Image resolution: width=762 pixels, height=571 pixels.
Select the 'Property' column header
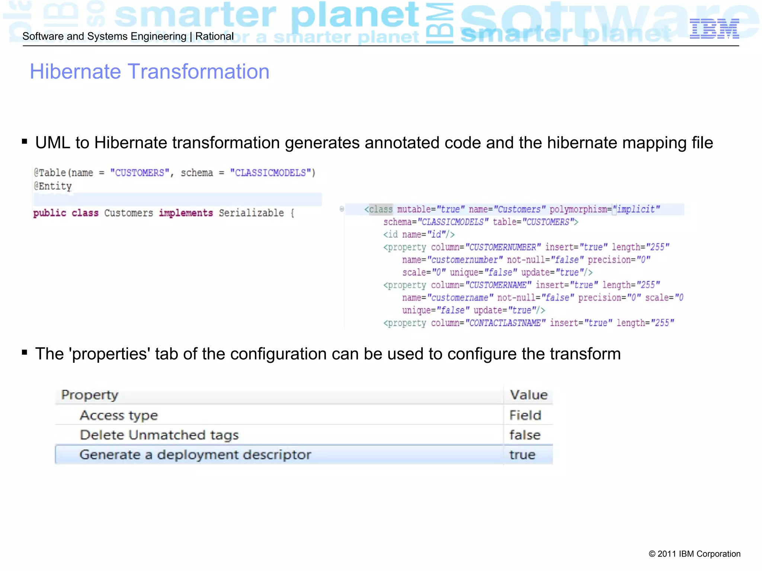coord(90,394)
